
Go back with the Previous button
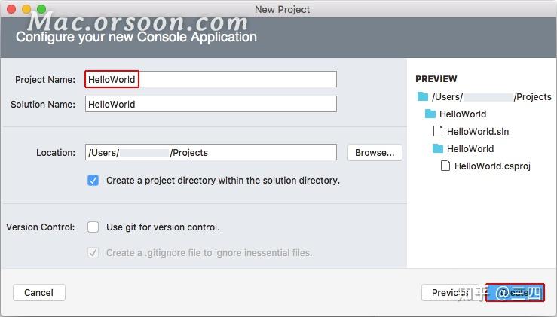[450, 292]
